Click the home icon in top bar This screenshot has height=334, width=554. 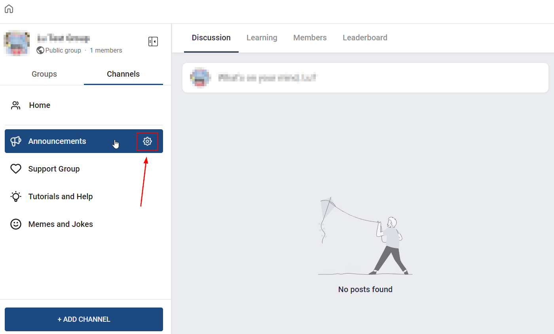[x=9, y=9]
